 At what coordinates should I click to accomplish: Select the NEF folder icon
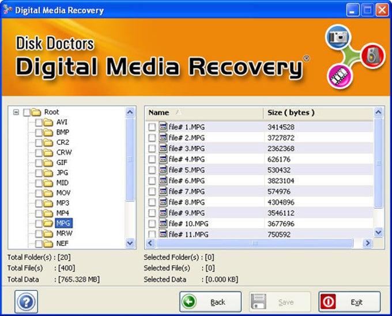point(48,244)
